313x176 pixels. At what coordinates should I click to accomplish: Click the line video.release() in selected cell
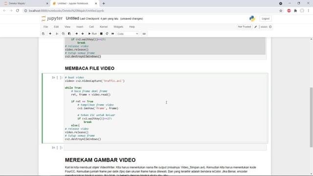pos(77,132)
